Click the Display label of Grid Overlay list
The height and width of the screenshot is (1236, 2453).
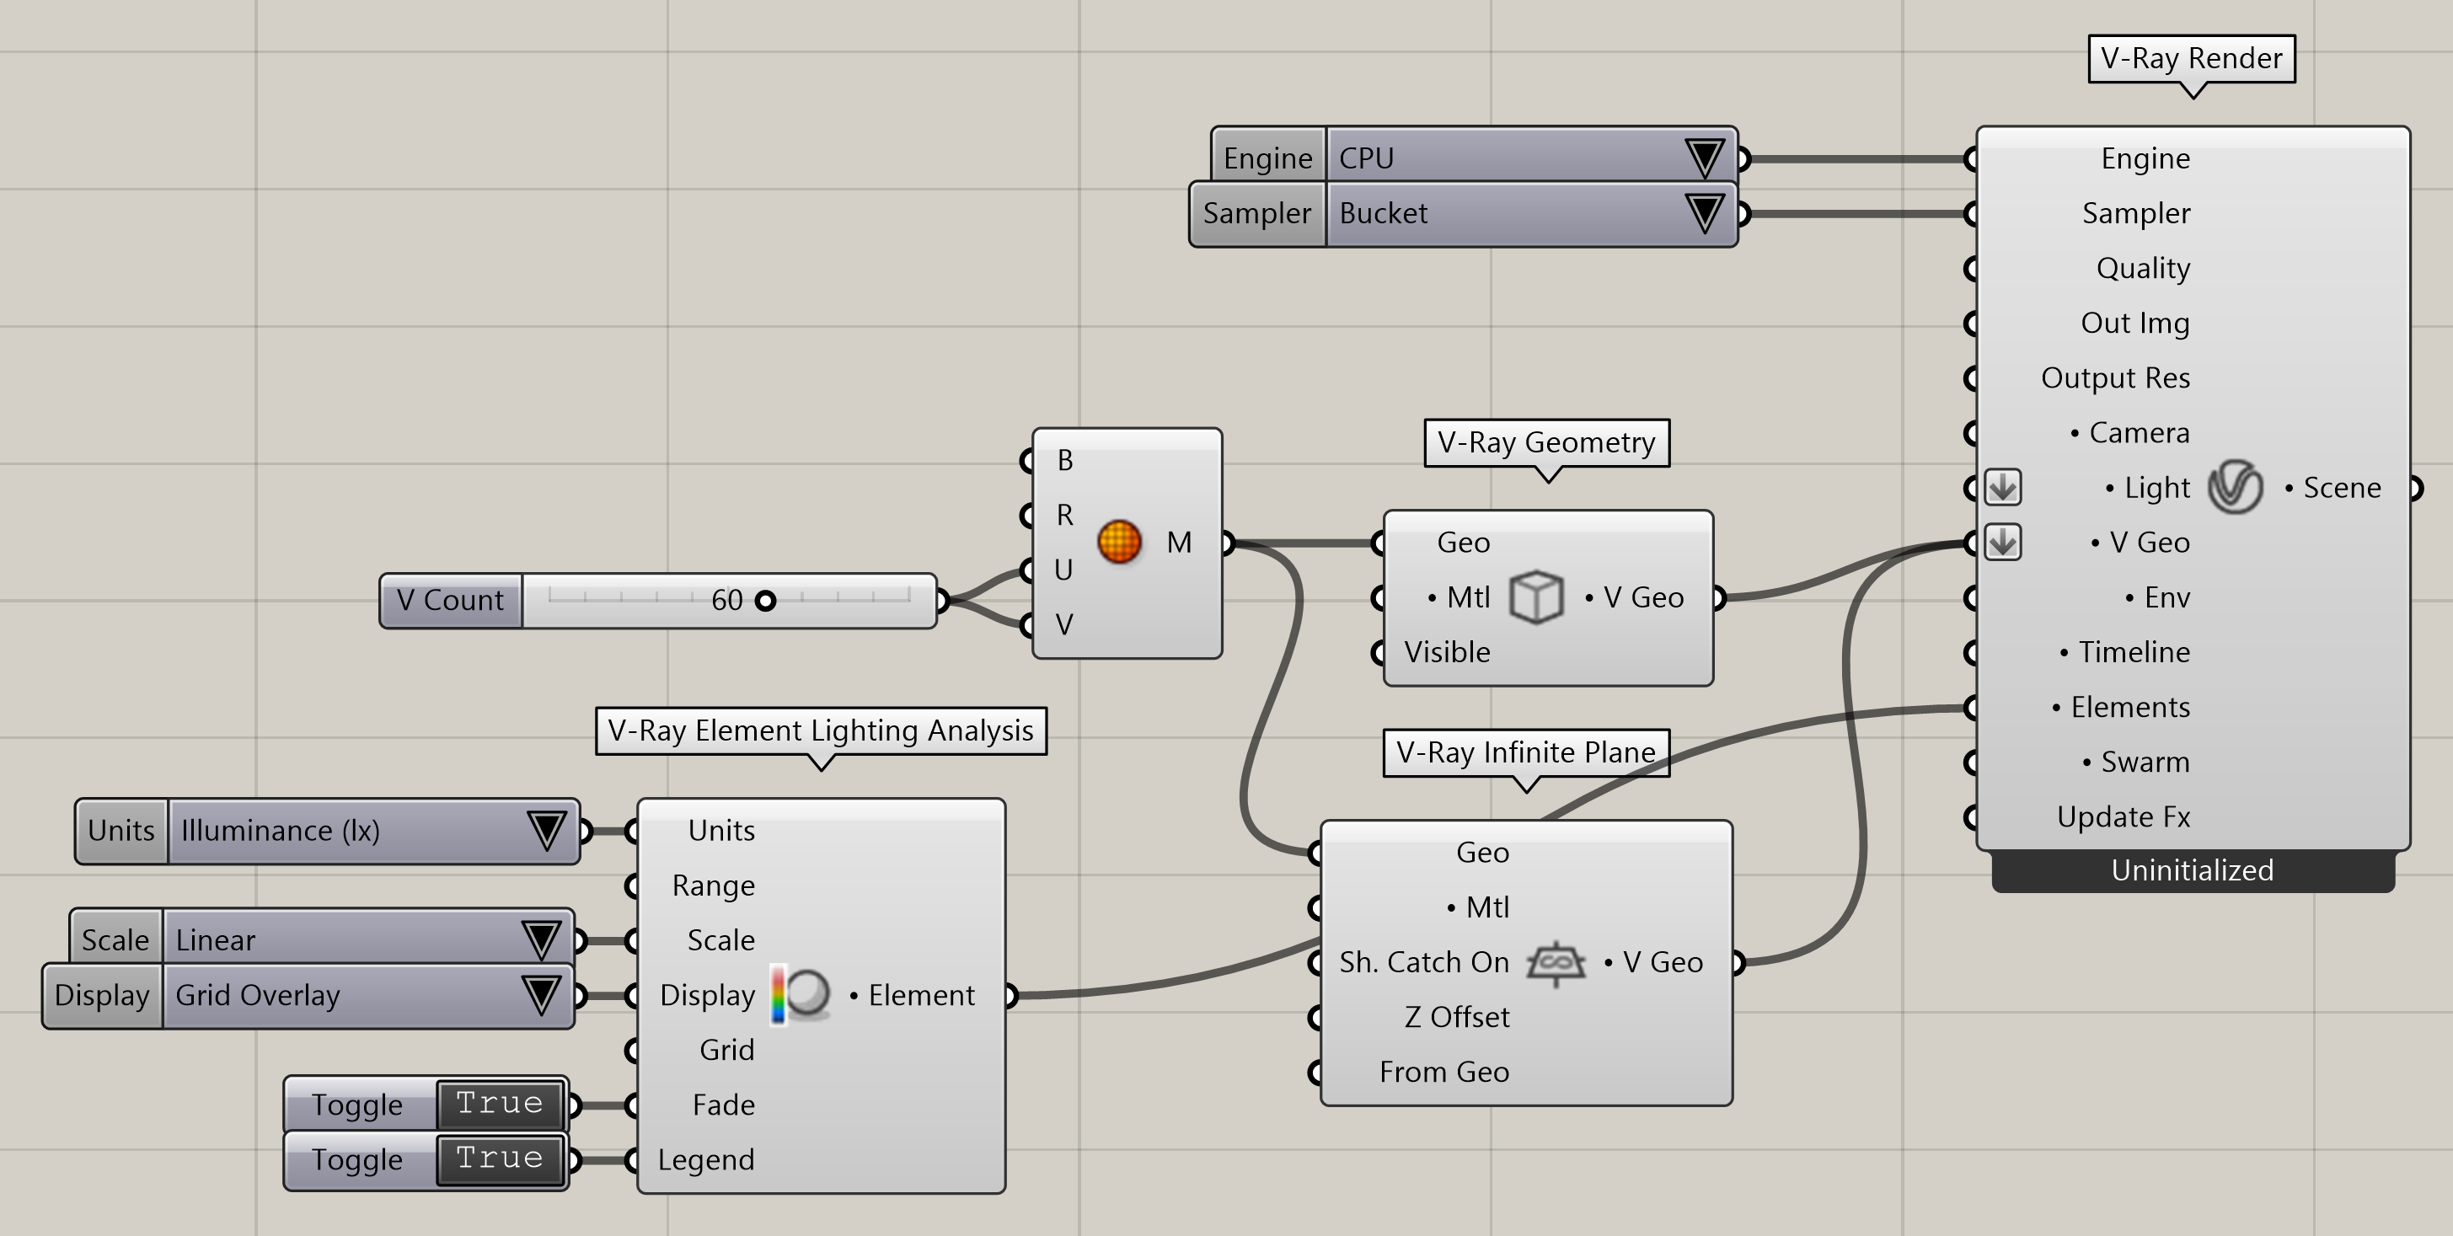[x=102, y=995]
